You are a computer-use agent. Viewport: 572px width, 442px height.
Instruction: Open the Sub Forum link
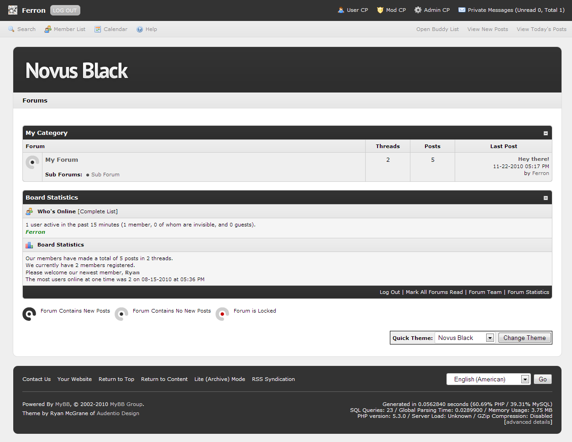tap(105, 175)
